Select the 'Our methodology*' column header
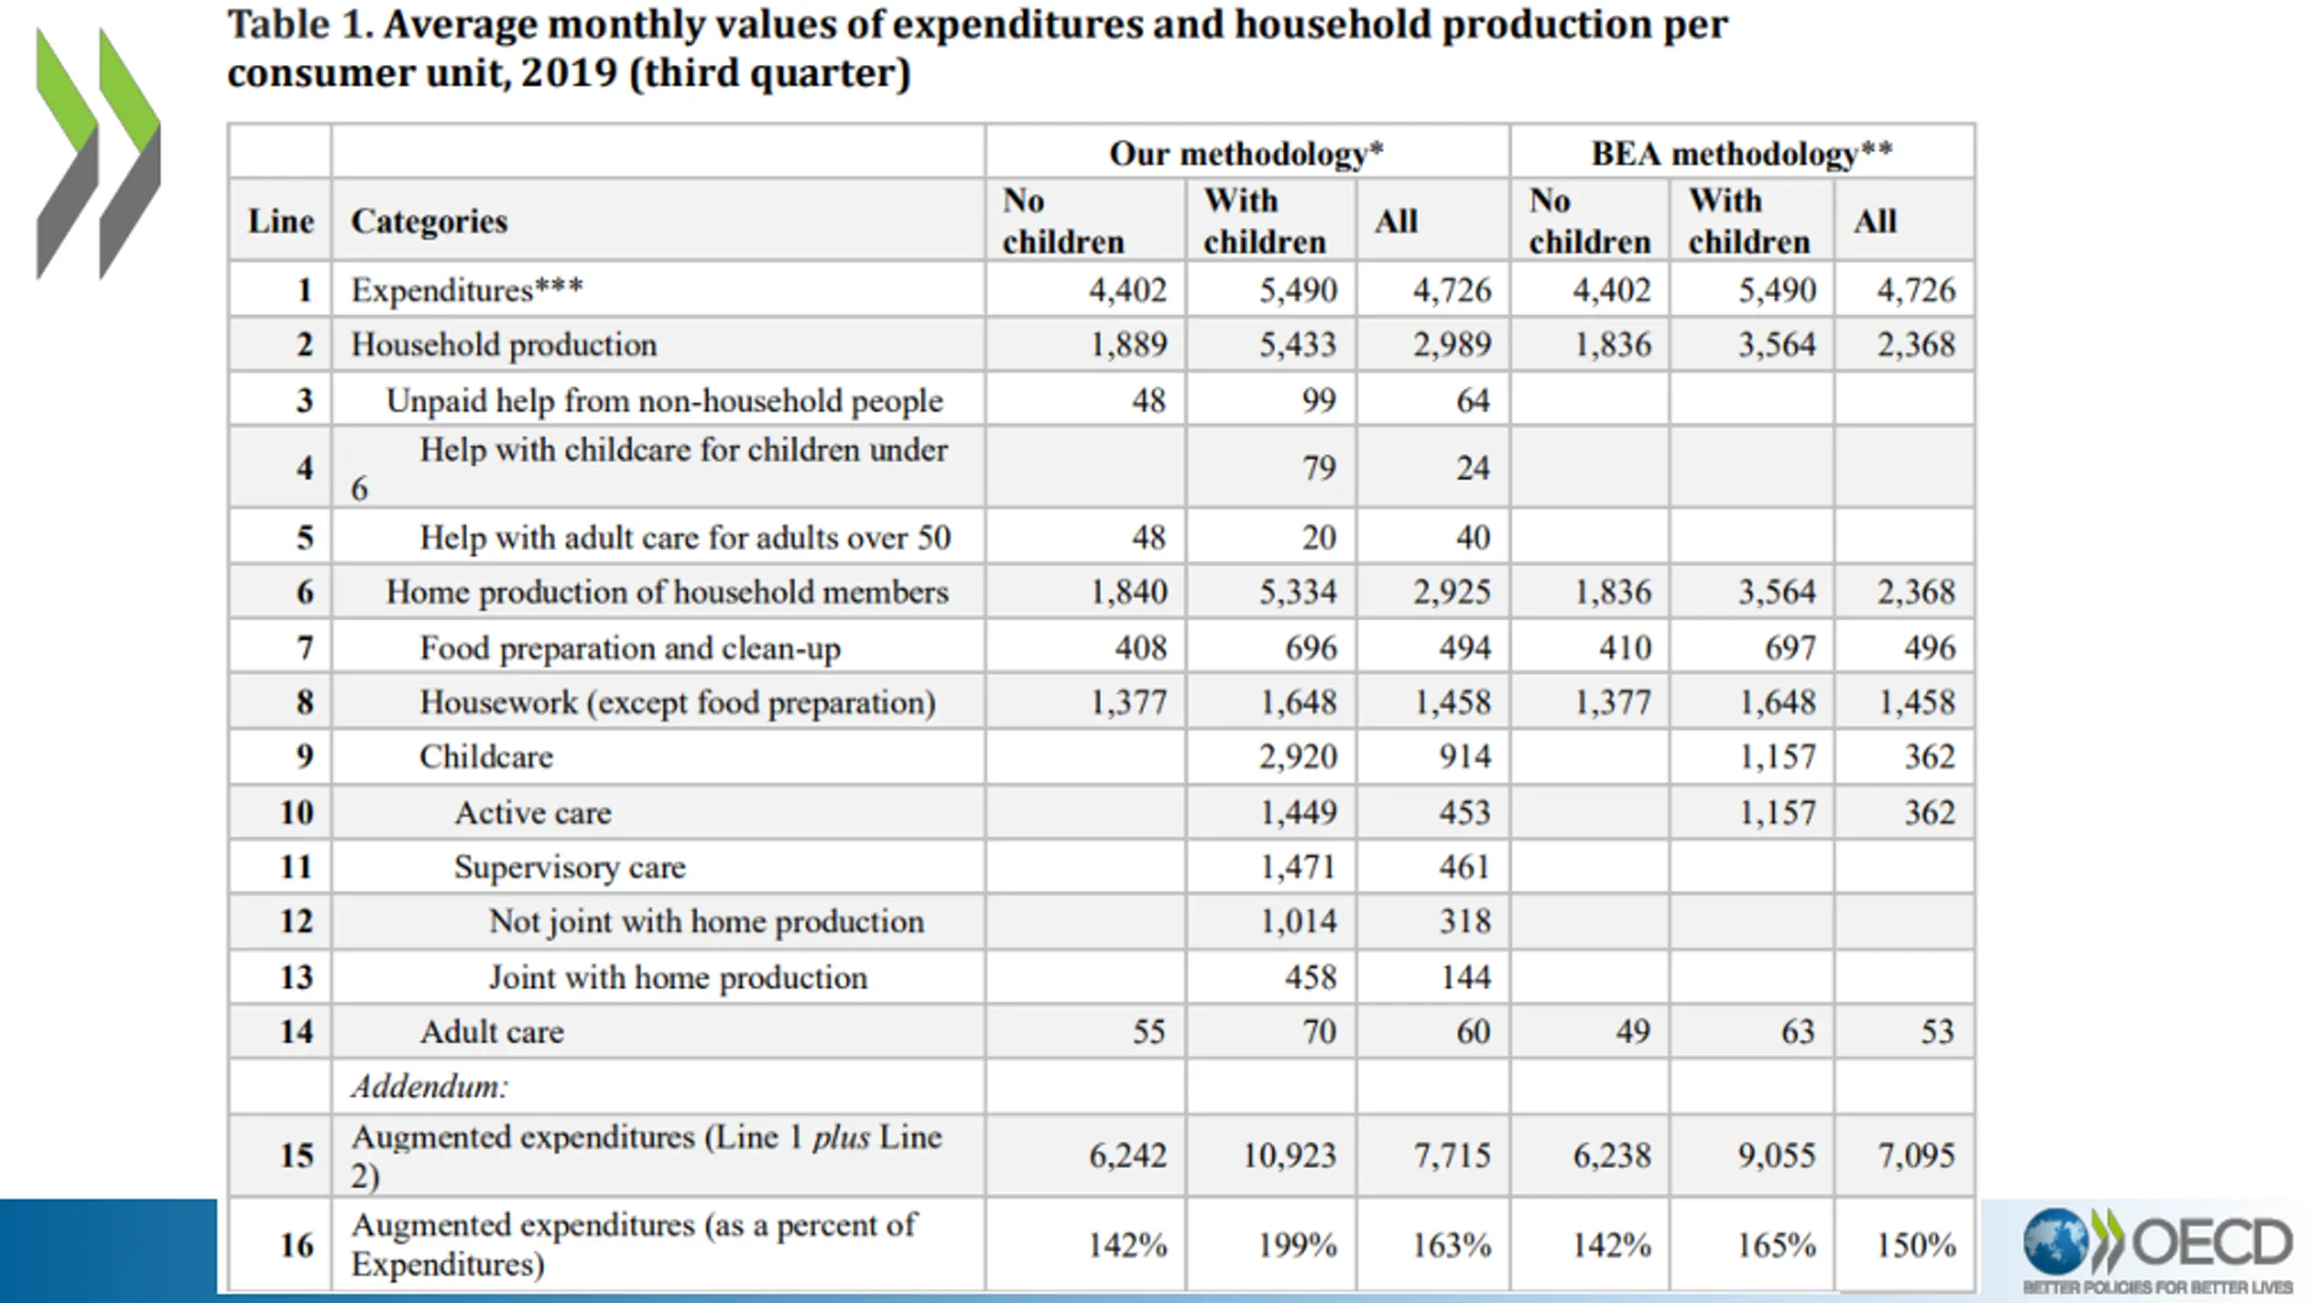This screenshot has height=1303, width=2318. pos(1246,153)
